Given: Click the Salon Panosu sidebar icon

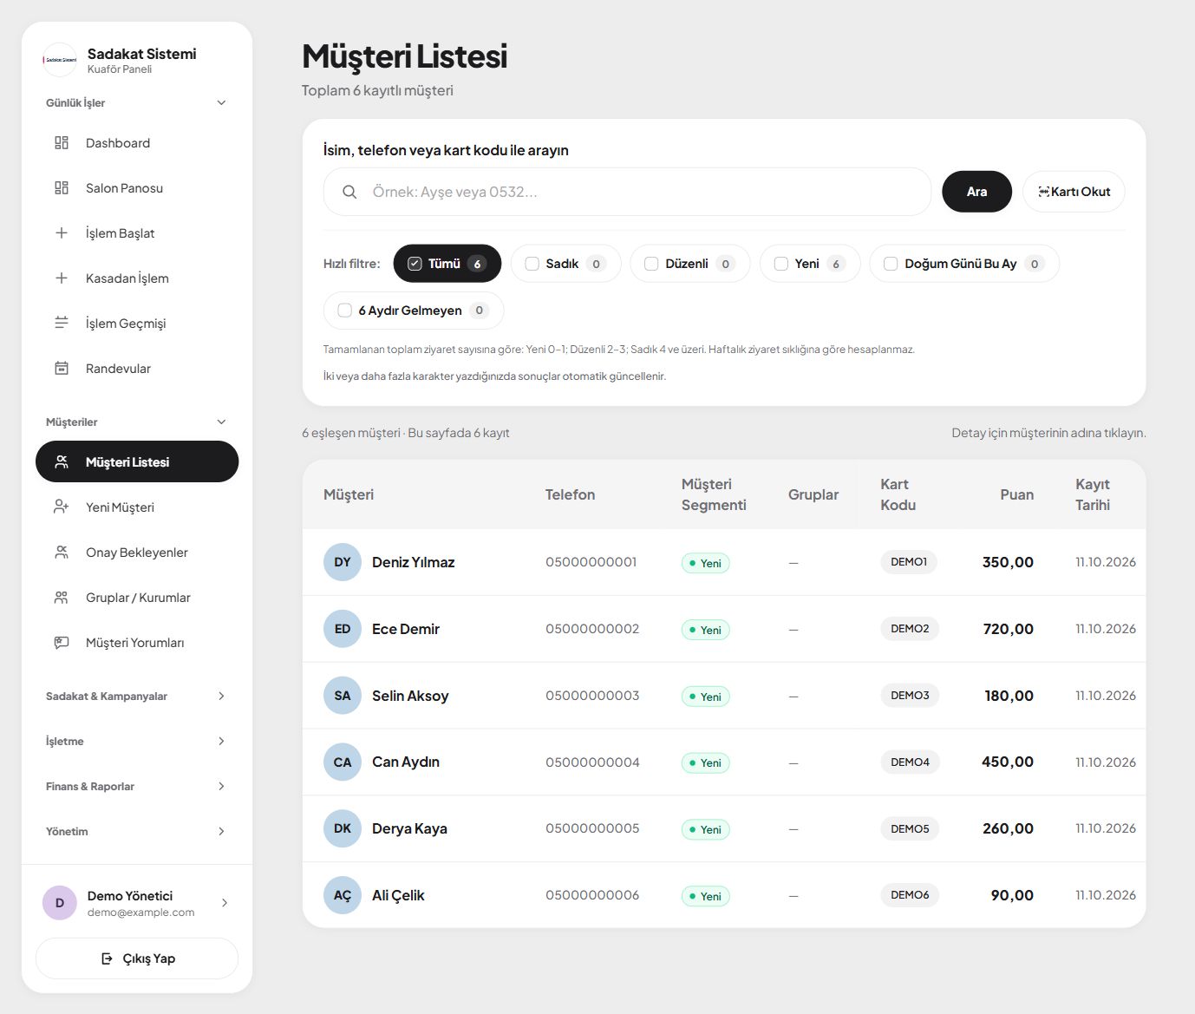Looking at the screenshot, I should (x=62, y=188).
